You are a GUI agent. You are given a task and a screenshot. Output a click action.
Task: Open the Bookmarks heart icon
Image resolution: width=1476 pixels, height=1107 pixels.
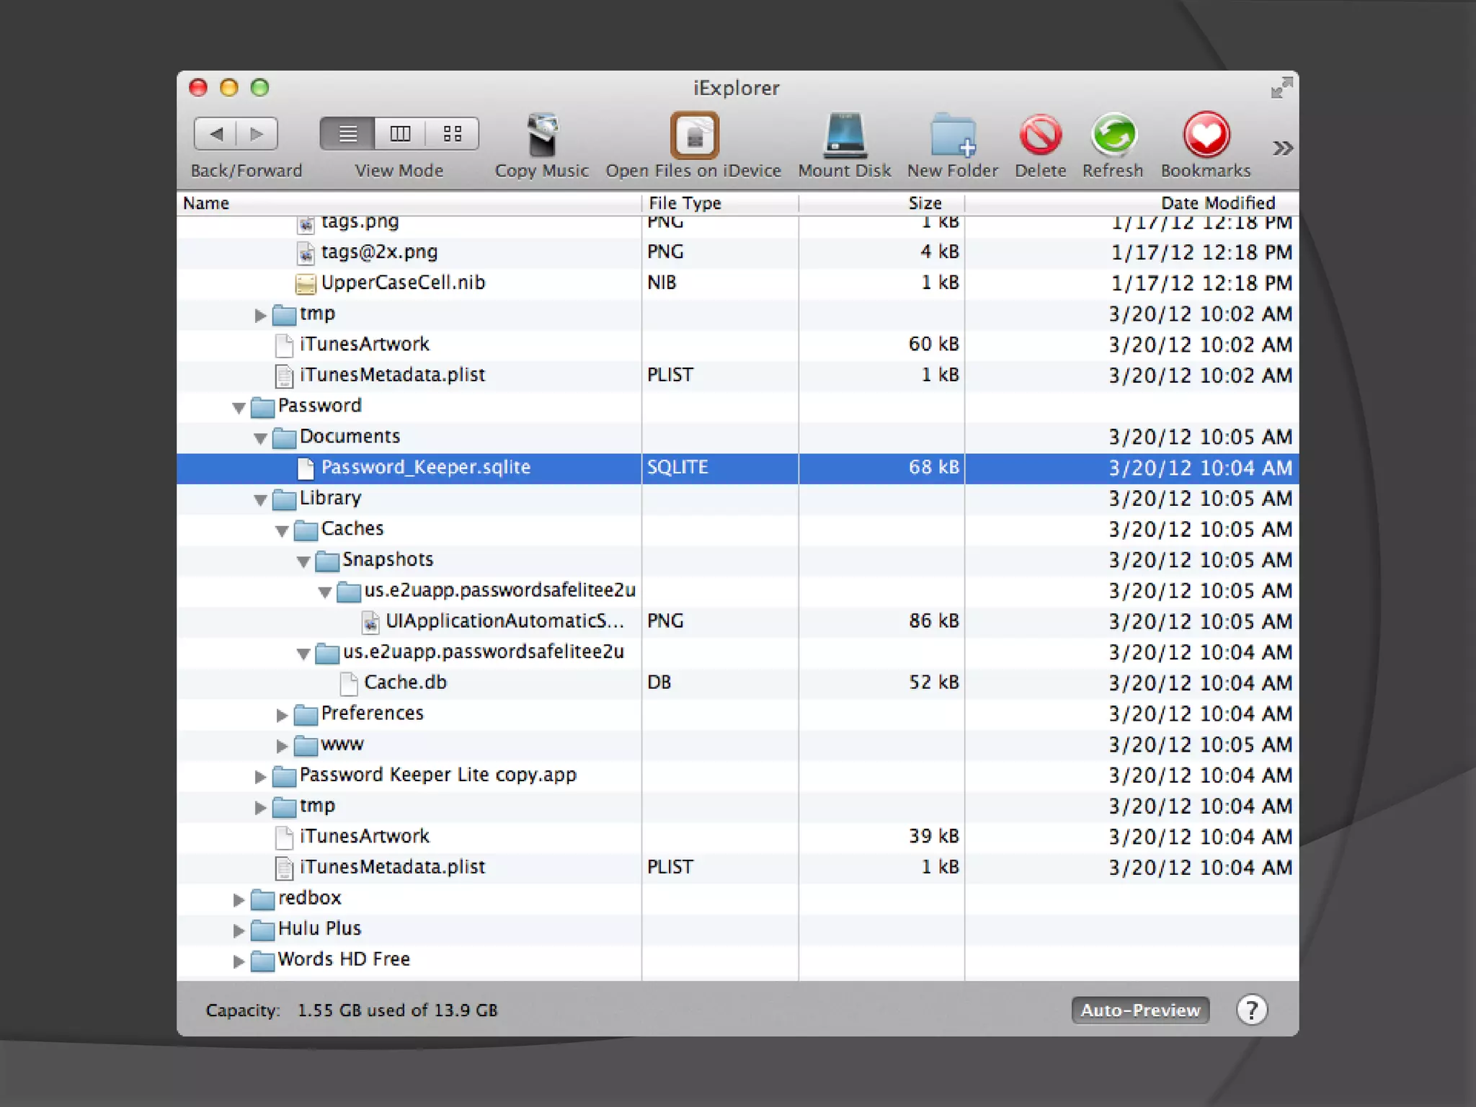(x=1206, y=135)
